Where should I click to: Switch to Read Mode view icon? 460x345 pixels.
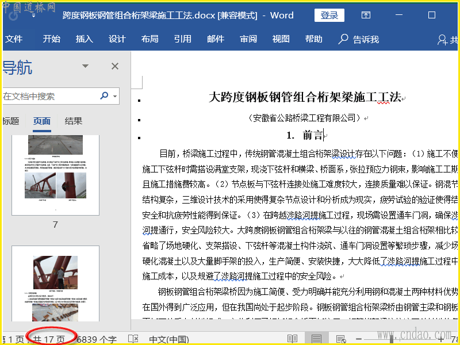[x=292, y=339]
